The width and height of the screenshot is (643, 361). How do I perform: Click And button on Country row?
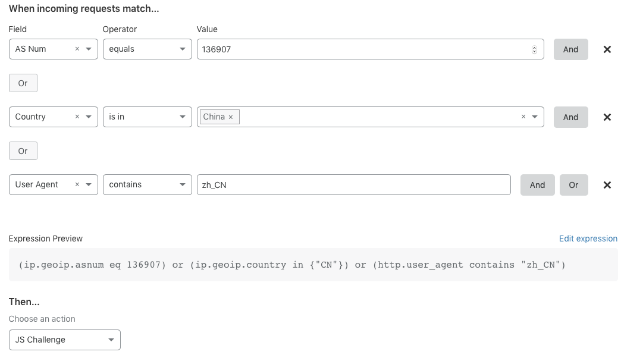(570, 117)
